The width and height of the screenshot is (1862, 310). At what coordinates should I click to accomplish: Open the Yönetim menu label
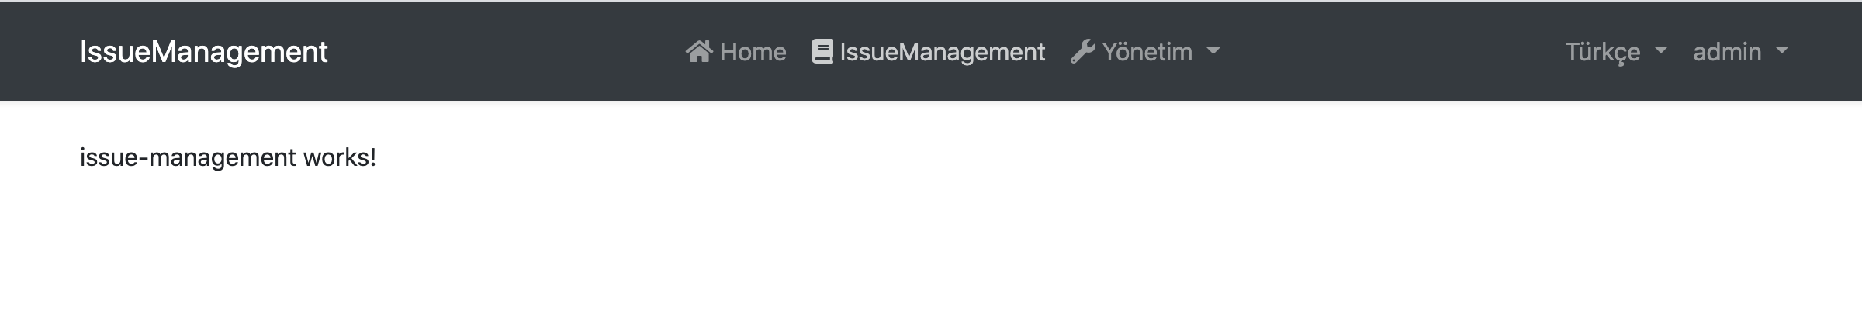[1147, 52]
